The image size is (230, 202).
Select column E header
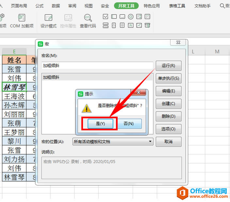tap(14, 51)
